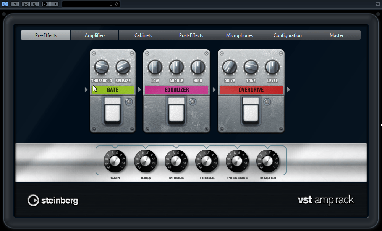Open the preset management icon

(54, 4)
